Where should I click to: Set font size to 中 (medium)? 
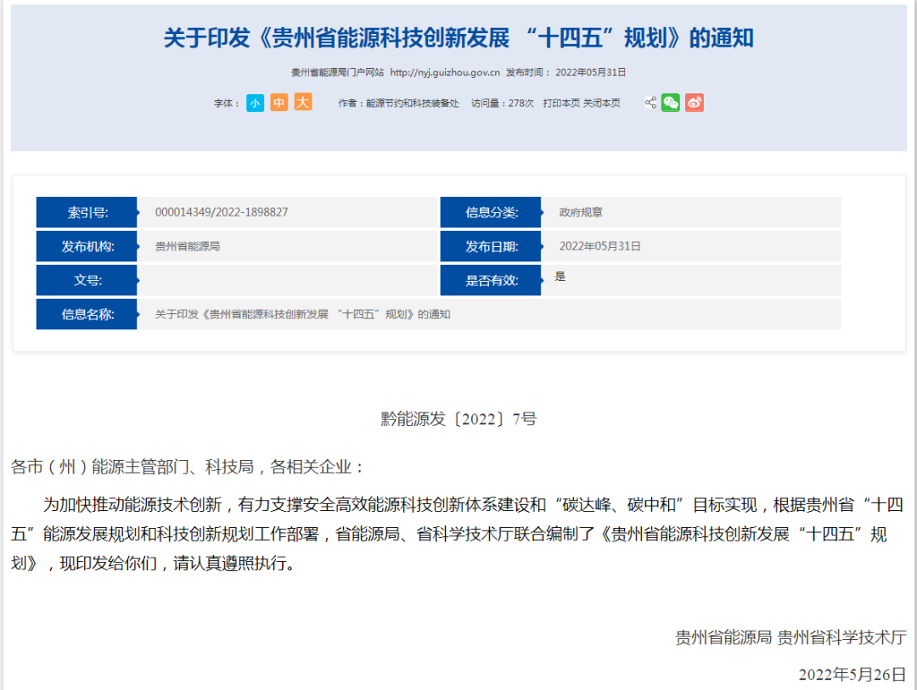(278, 102)
